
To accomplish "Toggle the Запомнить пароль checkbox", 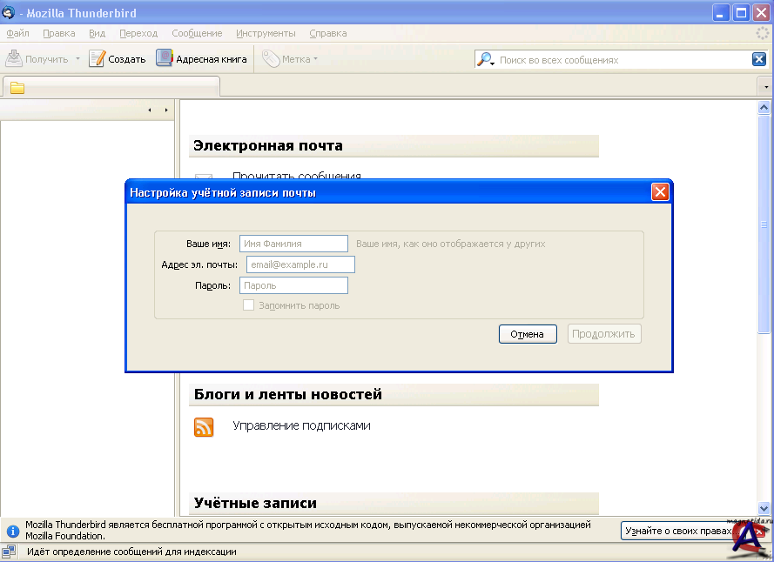I will coord(248,305).
